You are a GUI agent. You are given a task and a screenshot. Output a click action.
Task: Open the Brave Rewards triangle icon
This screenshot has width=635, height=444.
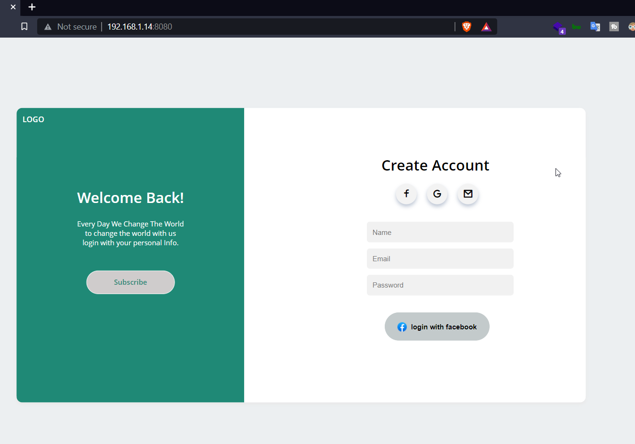click(x=486, y=27)
